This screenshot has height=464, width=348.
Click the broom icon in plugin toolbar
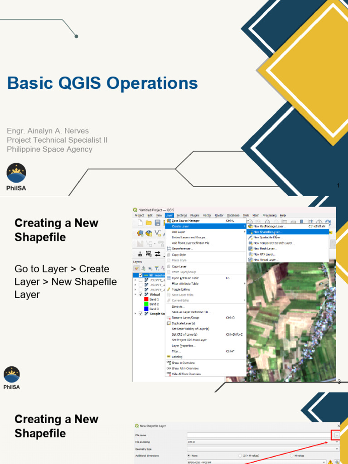[x=140, y=254]
